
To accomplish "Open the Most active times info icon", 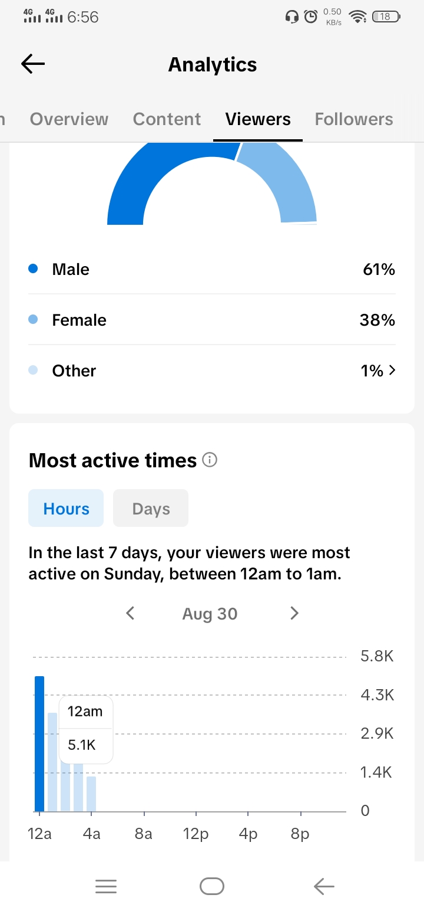I will (210, 460).
